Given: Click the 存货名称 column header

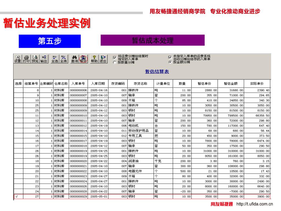Looking at the screenshot, I should pos(140,84).
